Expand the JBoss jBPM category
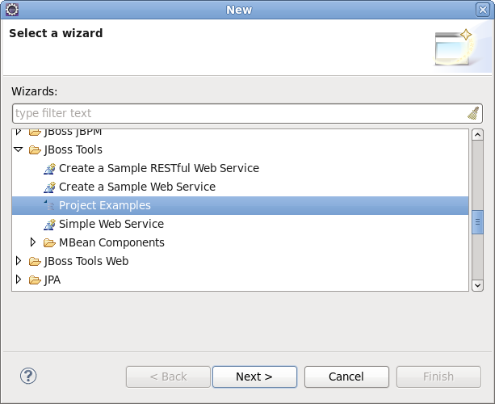This screenshot has width=495, height=404. [19, 131]
